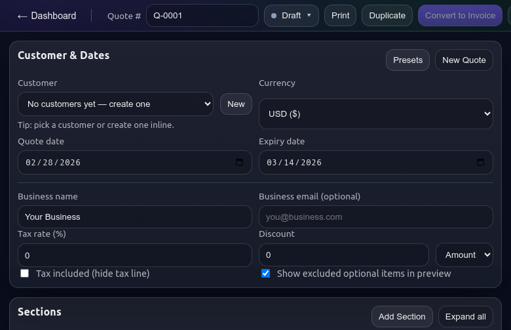This screenshot has height=330, width=511.
Task: Create a New customer inline
Action: [236, 104]
